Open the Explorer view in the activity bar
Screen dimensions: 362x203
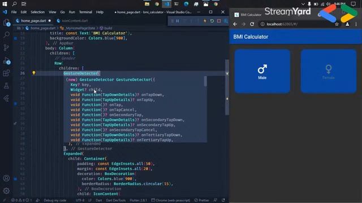click(x=6, y=23)
